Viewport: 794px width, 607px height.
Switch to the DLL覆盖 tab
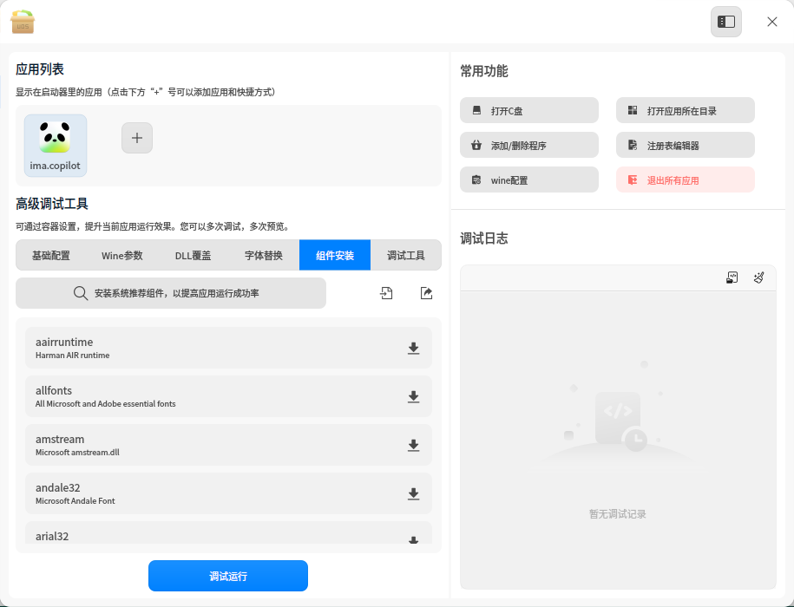click(x=193, y=256)
